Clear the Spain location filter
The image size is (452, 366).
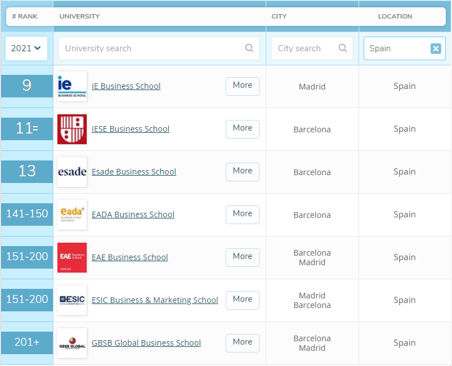[436, 48]
